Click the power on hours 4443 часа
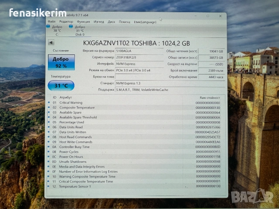The height and width of the screenshot is (209, 279). click(x=211, y=77)
